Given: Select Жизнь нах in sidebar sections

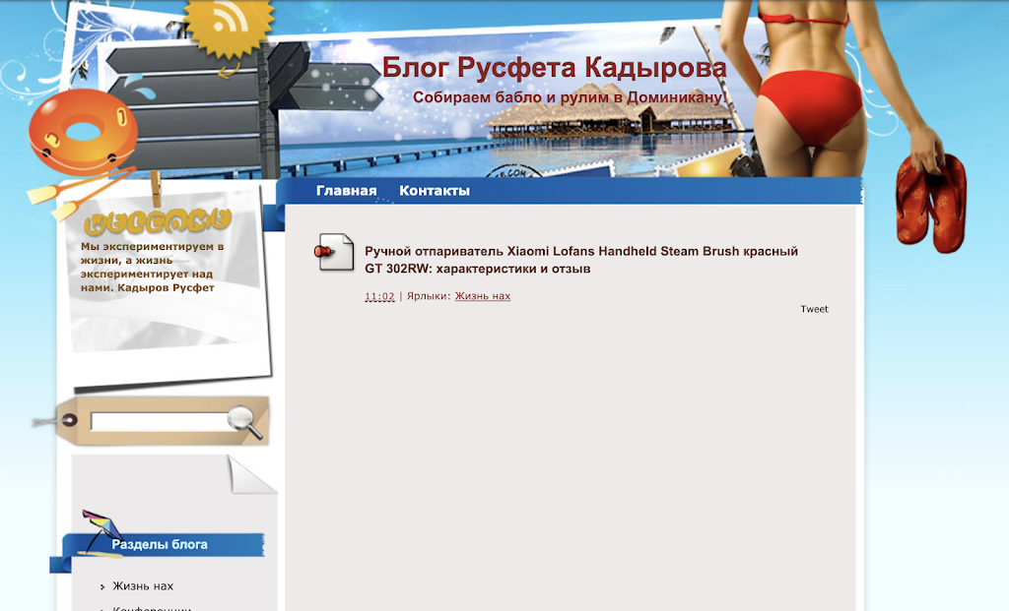Looking at the screenshot, I should pos(143,586).
